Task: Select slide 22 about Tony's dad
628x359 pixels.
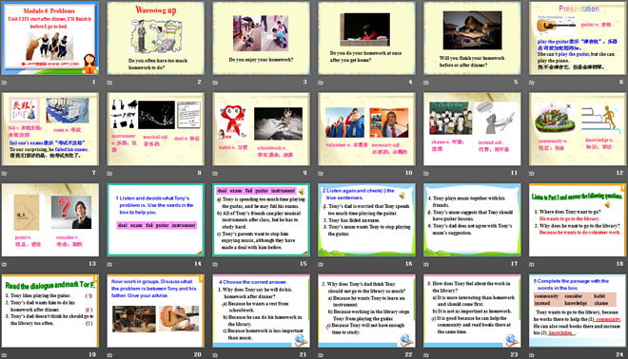Action: 366,311
